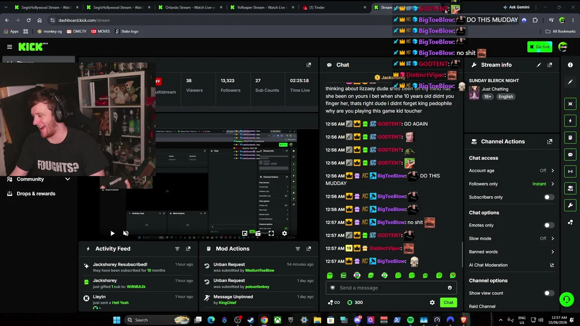Open the MOVES bookmark
Image resolution: width=580 pixels, height=326 pixels.
100,32
